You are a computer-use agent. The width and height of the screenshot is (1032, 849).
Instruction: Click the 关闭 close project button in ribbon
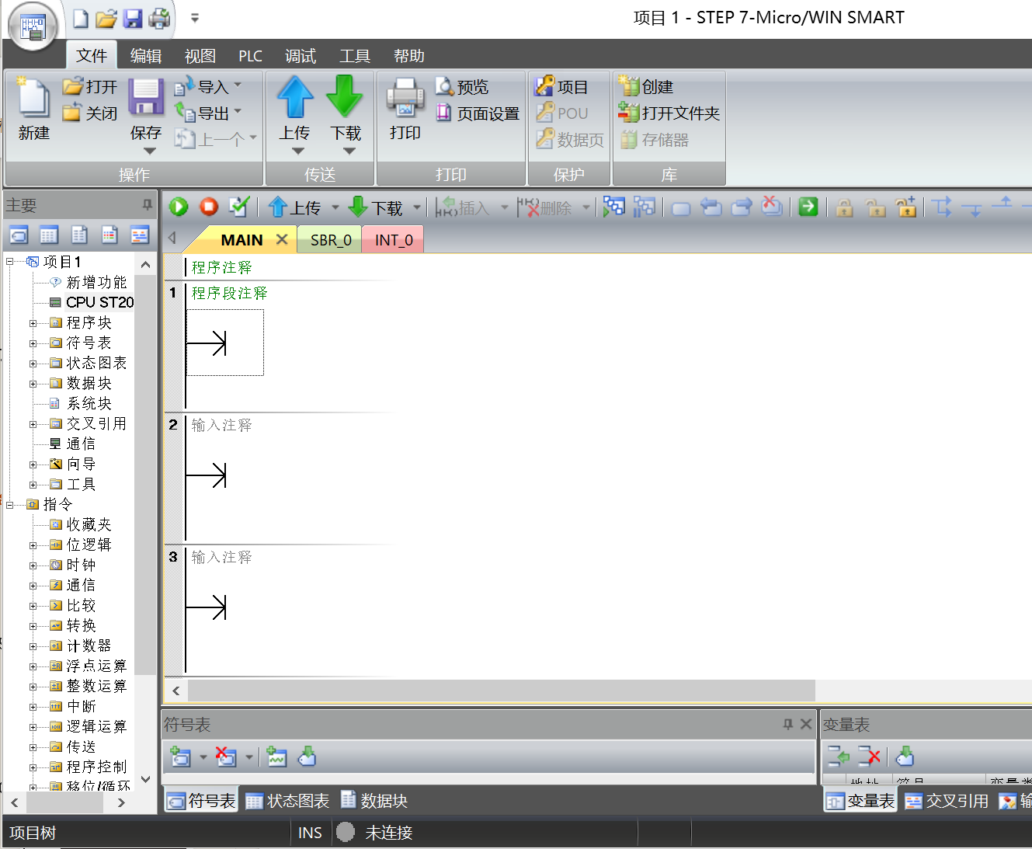[x=90, y=113]
